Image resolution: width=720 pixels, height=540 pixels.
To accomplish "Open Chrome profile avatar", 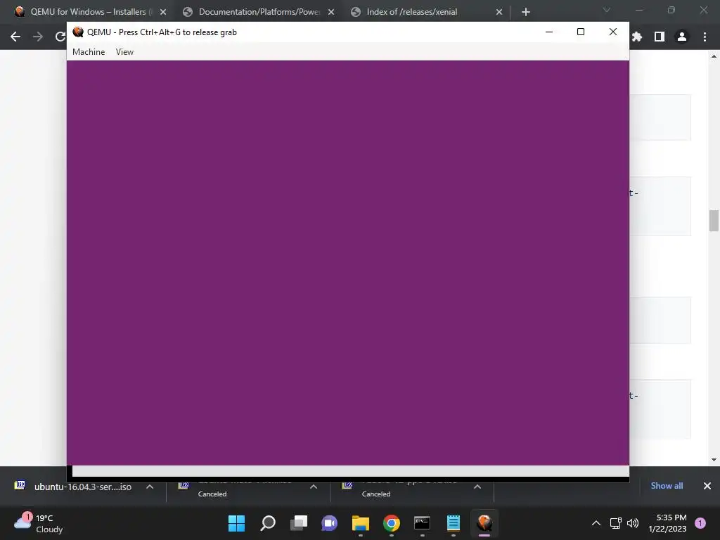I will coord(682,37).
